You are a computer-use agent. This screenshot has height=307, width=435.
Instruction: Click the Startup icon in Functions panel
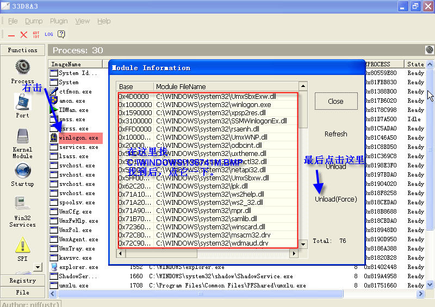[x=22, y=174]
